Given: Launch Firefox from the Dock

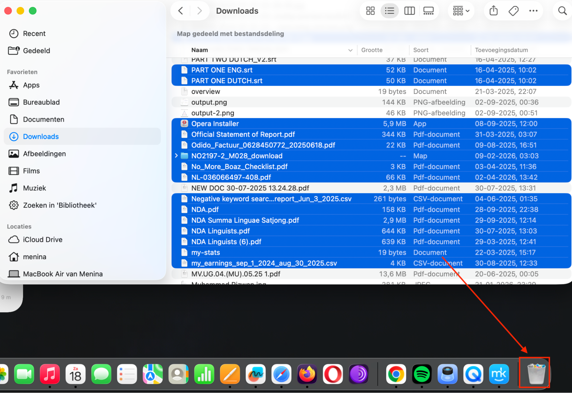Looking at the screenshot, I should pos(307,374).
